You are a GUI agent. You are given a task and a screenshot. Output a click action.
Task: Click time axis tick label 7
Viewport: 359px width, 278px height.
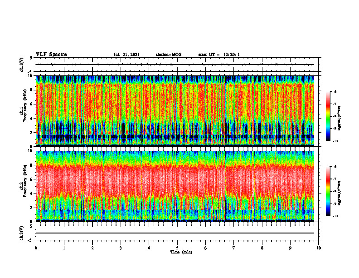pos(234,248)
